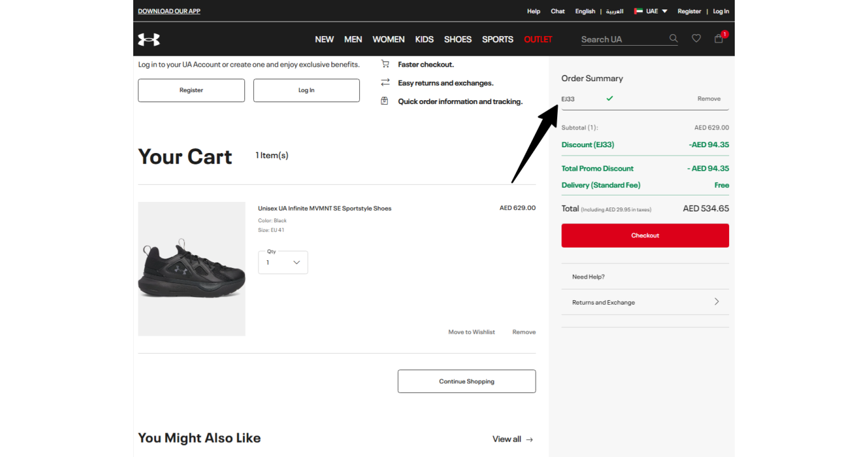
Task: Click the Total Promo Discount label
Action: click(x=598, y=168)
